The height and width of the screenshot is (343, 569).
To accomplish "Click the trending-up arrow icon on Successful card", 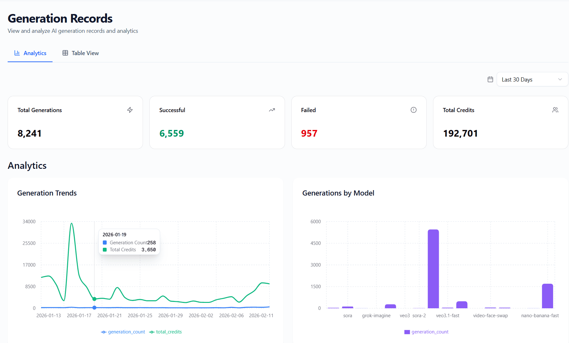I will (272, 110).
